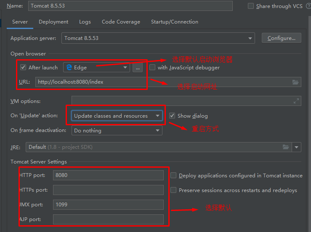The width and height of the screenshot is (311, 232).
Task: Expand JRE dropdown arrow
Action: pos(297,147)
